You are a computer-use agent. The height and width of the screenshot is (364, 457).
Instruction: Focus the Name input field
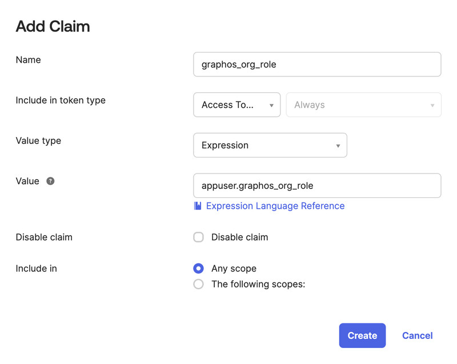317,64
